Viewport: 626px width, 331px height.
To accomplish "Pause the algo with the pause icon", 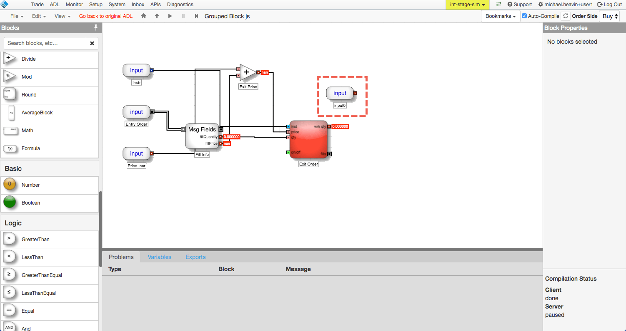I will [x=183, y=16].
